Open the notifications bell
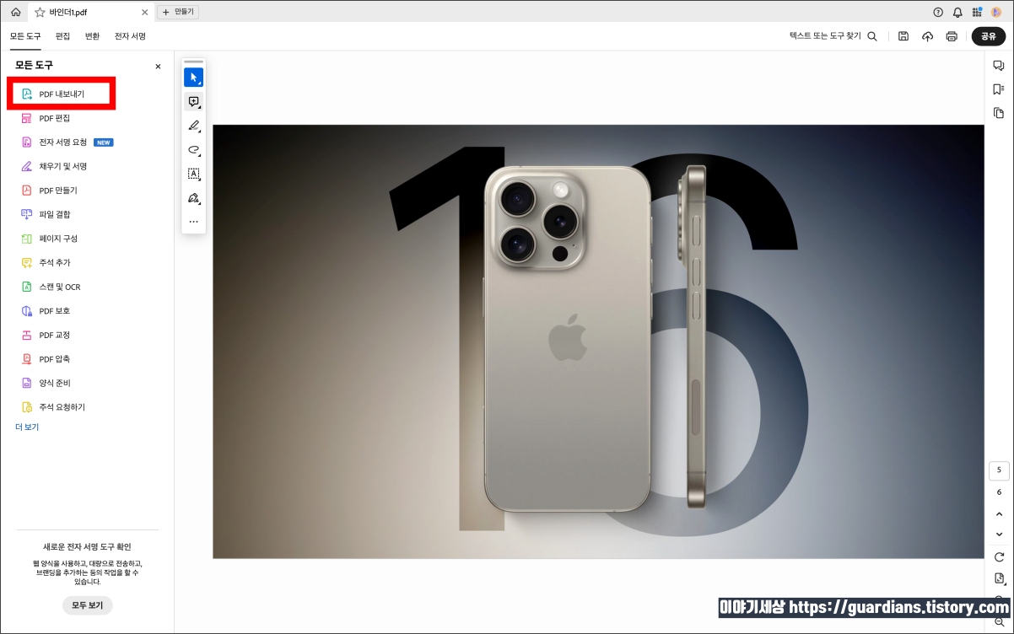The height and width of the screenshot is (634, 1014). click(957, 13)
